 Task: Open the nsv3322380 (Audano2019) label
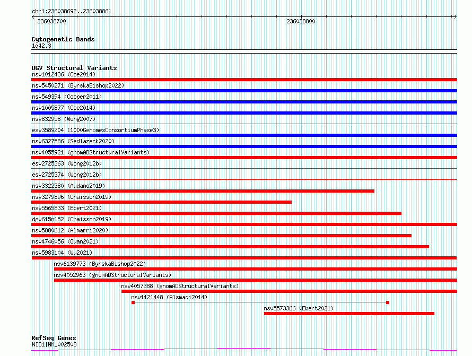click(x=68, y=186)
